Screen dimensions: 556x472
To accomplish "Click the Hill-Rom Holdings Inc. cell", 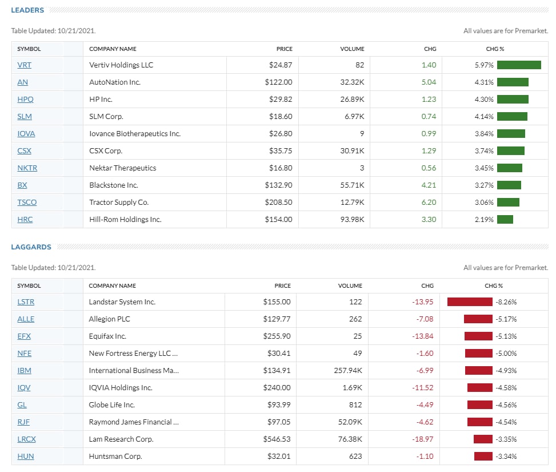I will coord(125,220).
